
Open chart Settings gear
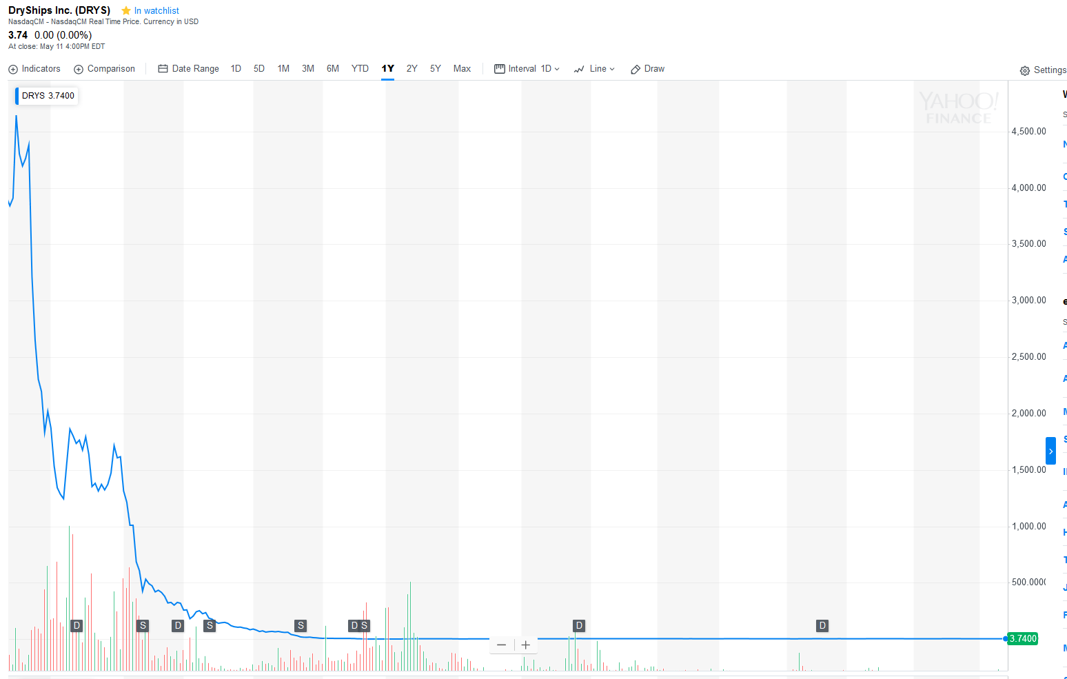(x=1043, y=70)
